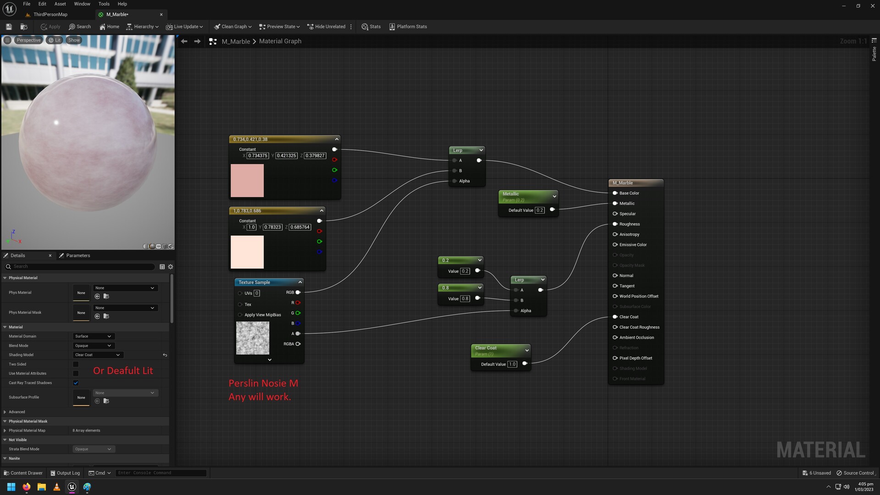
Task: Click the Home icon in graph toolbar
Action: pyautogui.click(x=109, y=26)
